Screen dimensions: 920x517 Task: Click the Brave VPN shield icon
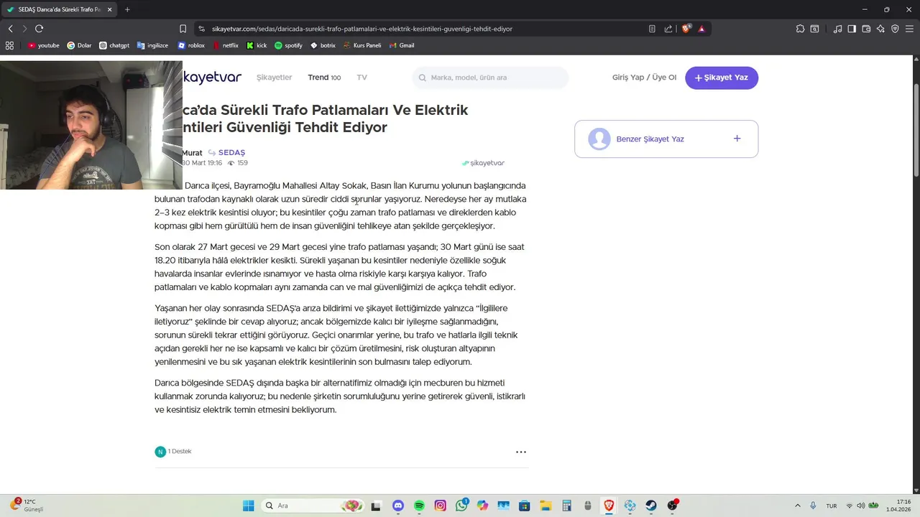click(895, 29)
